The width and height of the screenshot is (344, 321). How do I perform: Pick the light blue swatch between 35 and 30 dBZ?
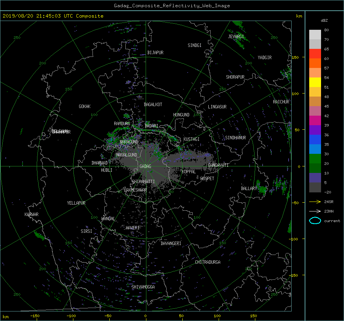click(315, 149)
